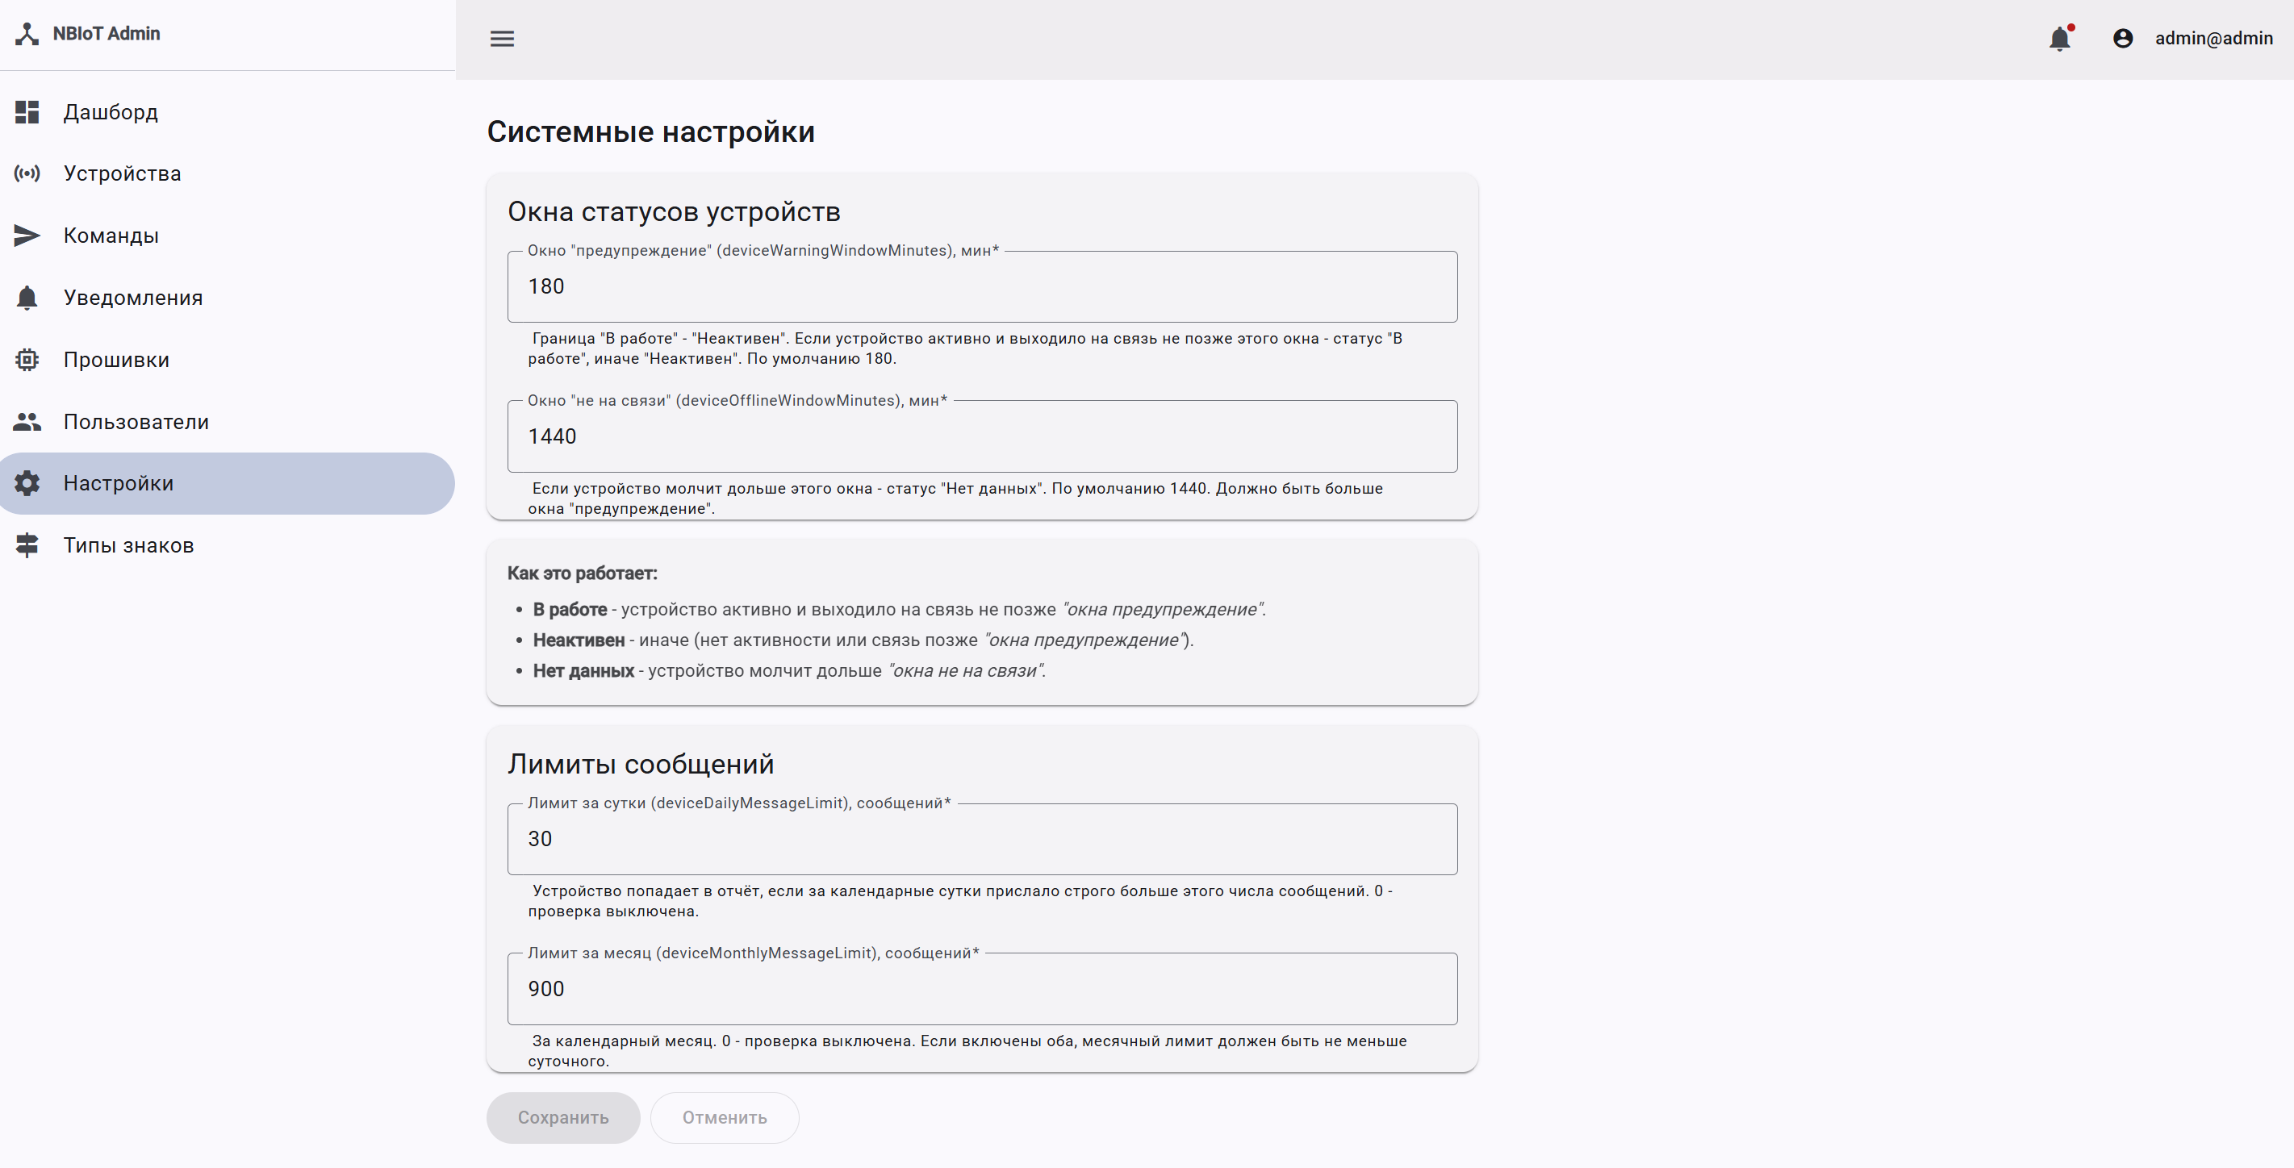This screenshot has height=1168, width=2294.
Task: Open the notifications bell in header
Action: (2060, 38)
